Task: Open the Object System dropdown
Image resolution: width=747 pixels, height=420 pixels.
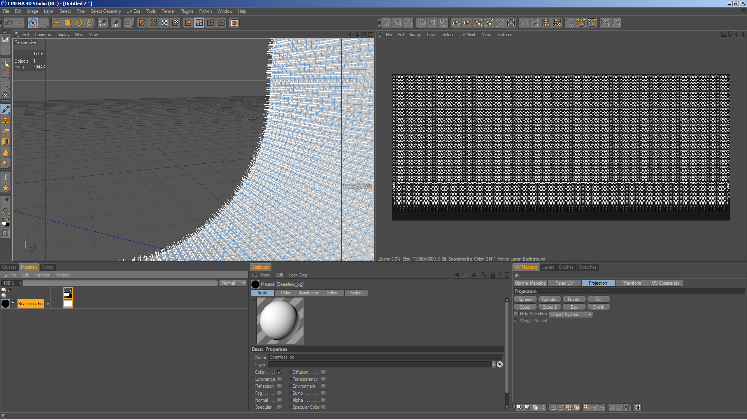Action: point(571,315)
